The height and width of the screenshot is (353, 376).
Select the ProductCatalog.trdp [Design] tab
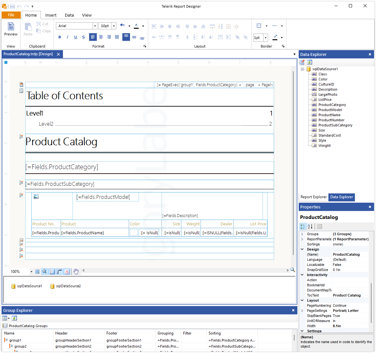pos(28,54)
